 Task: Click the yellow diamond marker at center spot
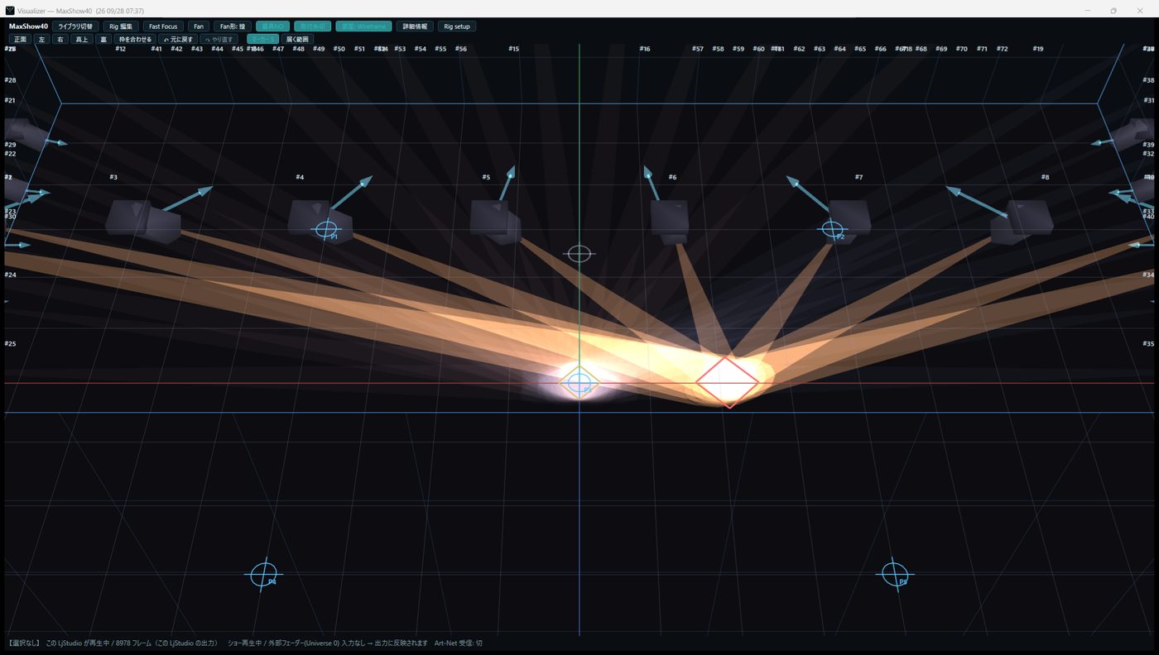click(x=579, y=383)
